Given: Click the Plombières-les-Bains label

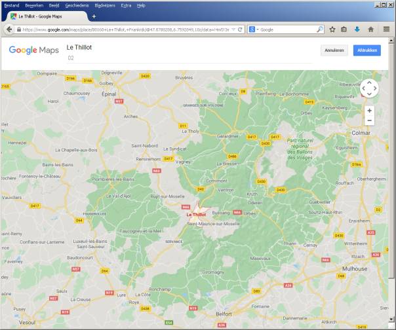Looking at the screenshot, I should pyautogui.click(x=113, y=179).
